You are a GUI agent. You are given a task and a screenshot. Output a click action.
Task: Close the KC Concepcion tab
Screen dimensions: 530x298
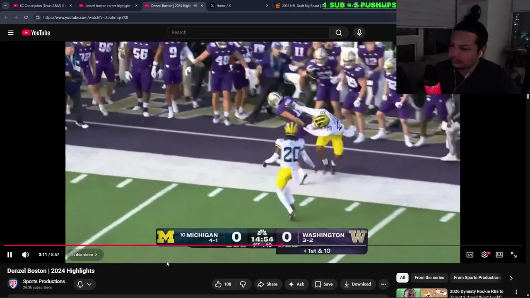(70, 6)
